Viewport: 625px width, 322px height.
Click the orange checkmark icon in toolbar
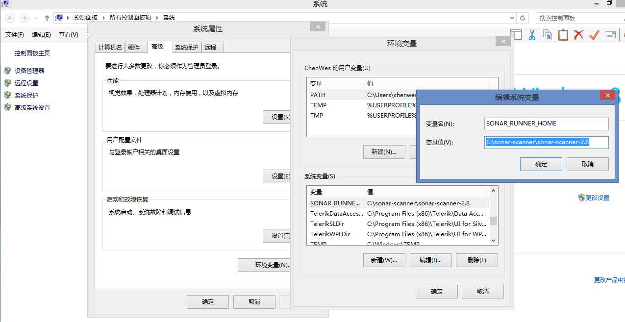point(595,35)
